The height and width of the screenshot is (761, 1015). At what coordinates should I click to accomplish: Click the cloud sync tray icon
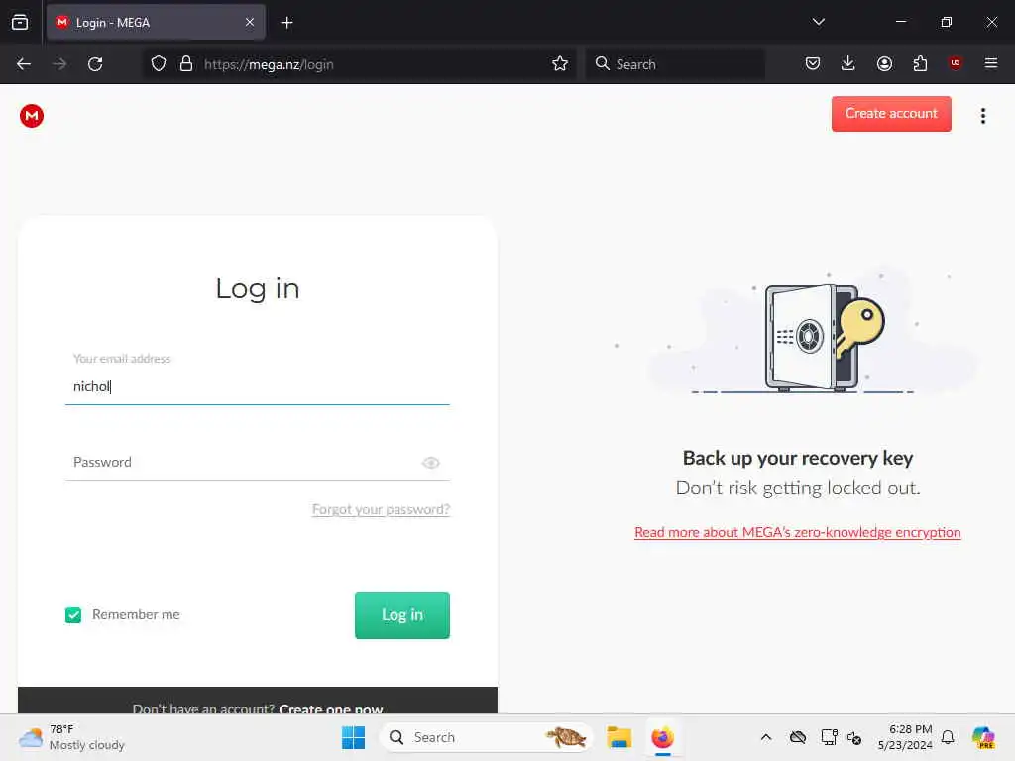[798, 737]
